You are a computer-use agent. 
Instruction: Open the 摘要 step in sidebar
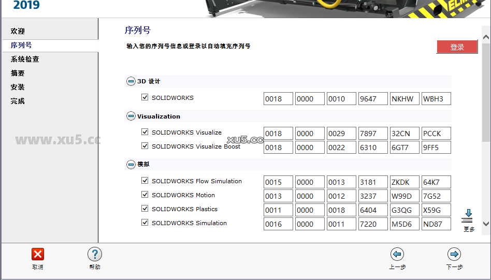point(18,73)
